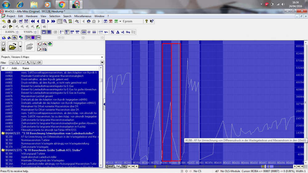Image resolution: width=308 pixels, height=173 pixels.
Task: Open the Projects, Versions & Maps dropdown
Action: pyautogui.click(x=102, y=57)
